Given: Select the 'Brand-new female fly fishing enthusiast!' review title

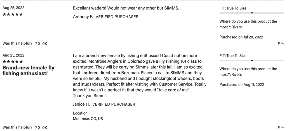Looking at the screenshot, I should pos(28,71).
